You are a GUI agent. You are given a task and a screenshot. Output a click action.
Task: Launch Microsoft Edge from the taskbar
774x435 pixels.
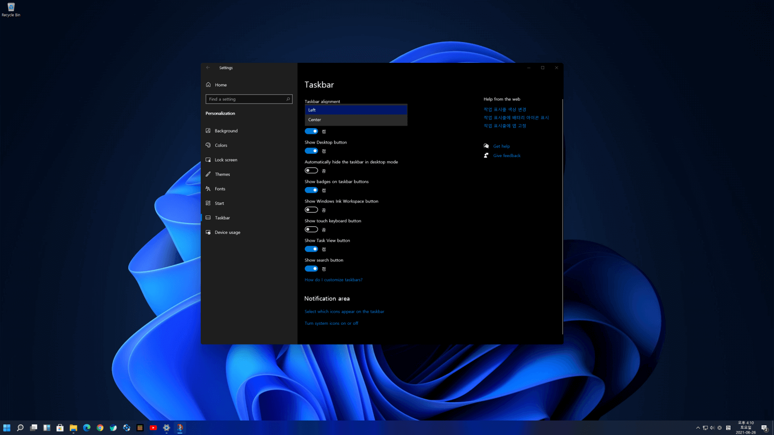point(87,428)
